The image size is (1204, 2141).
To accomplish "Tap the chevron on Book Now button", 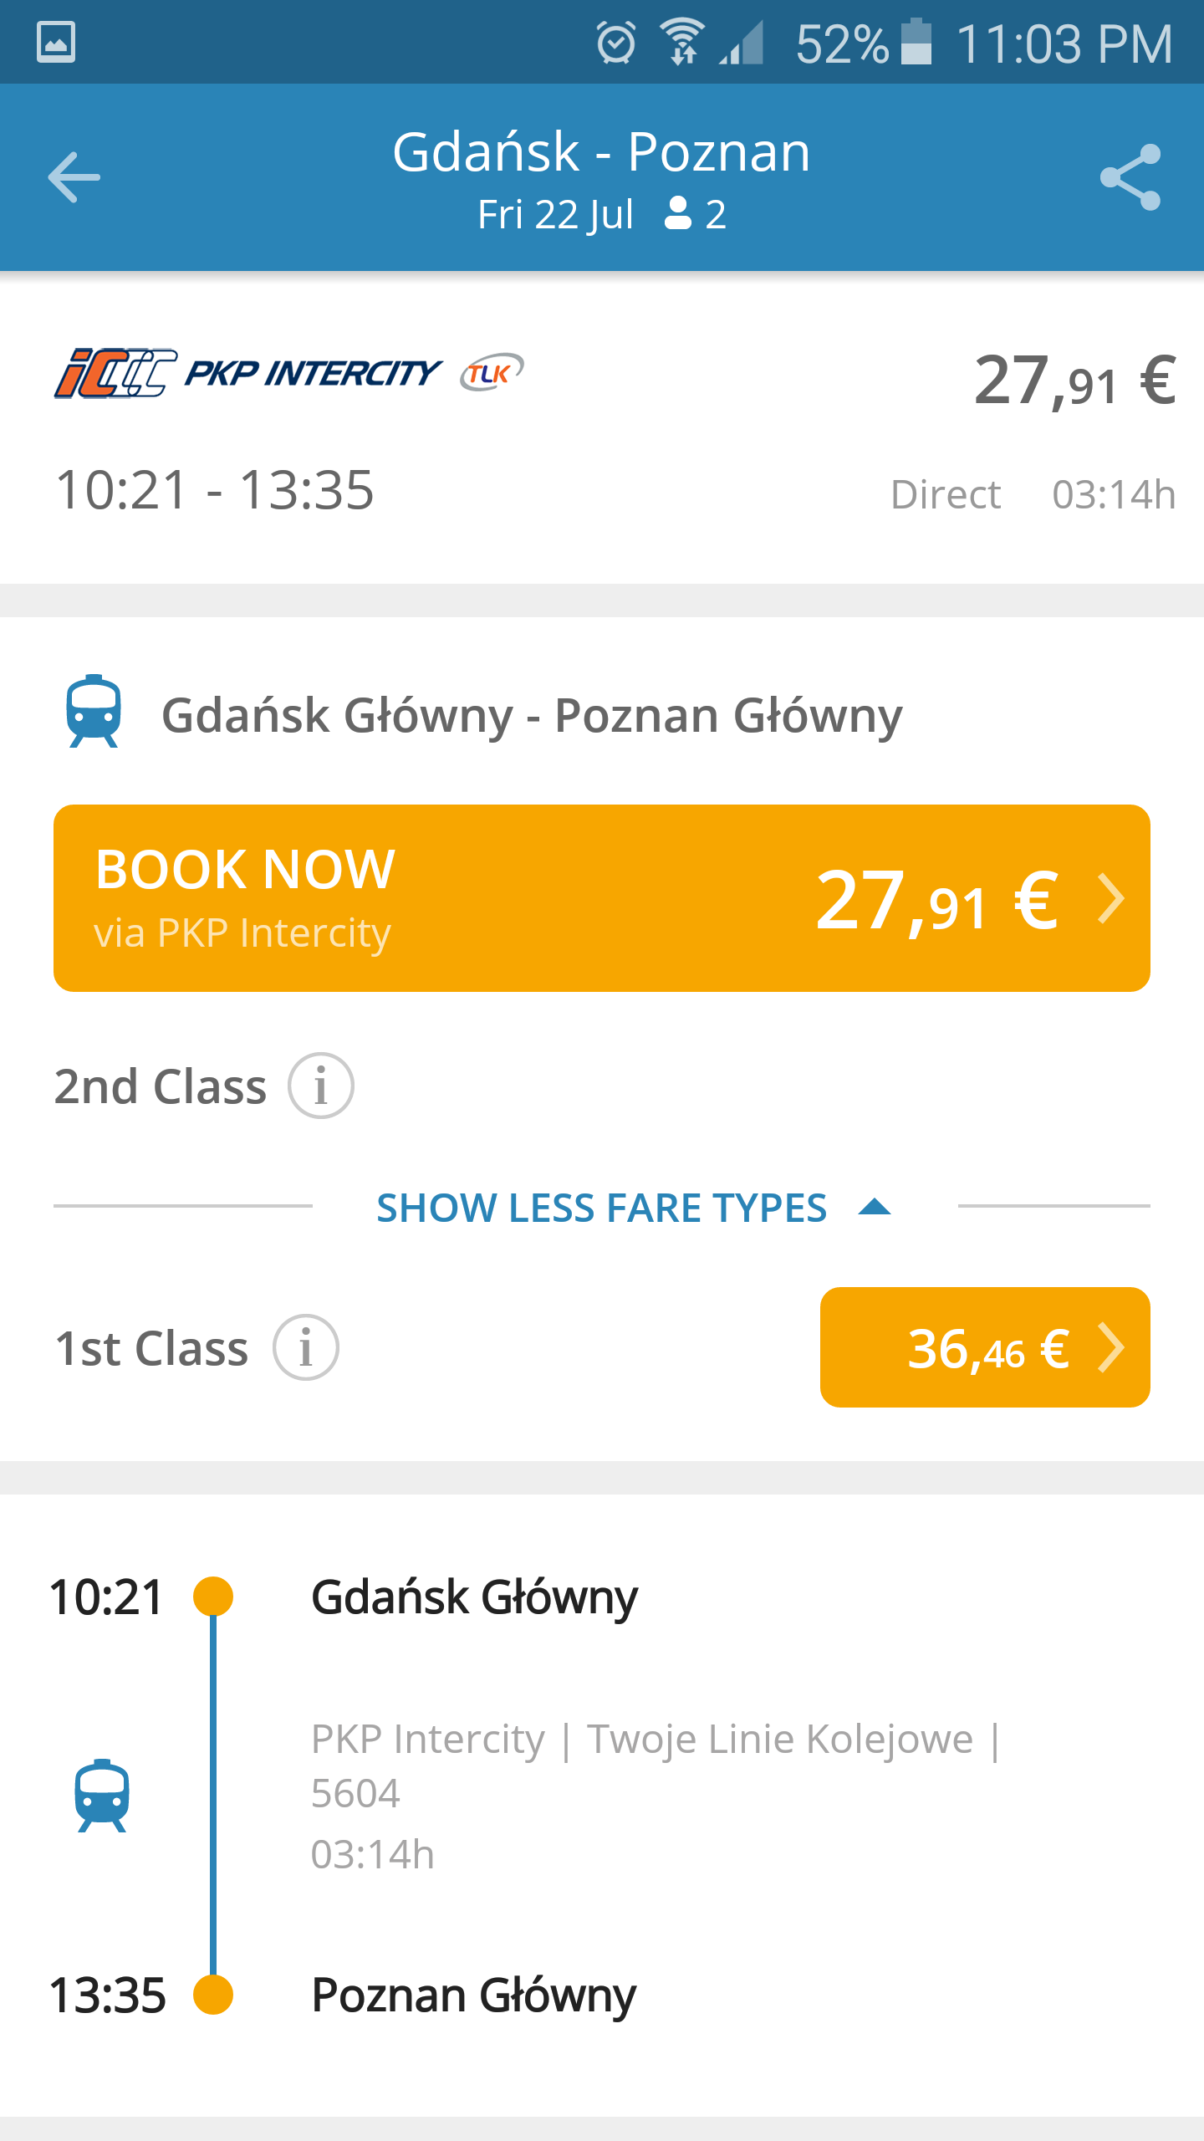I will click(x=1111, y=899).
